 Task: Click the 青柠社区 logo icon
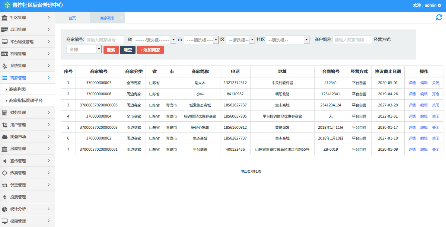click(x=7, y=5)
